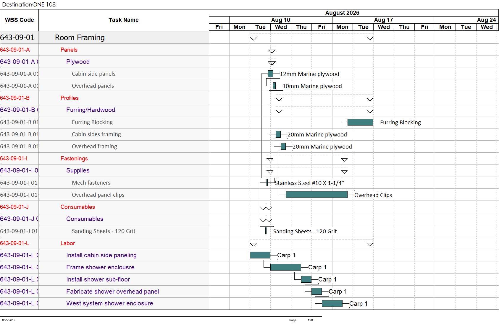Click the red WBS code 643-09-01-B
This screenshot has height=324, width=499.
click(15, 98)
